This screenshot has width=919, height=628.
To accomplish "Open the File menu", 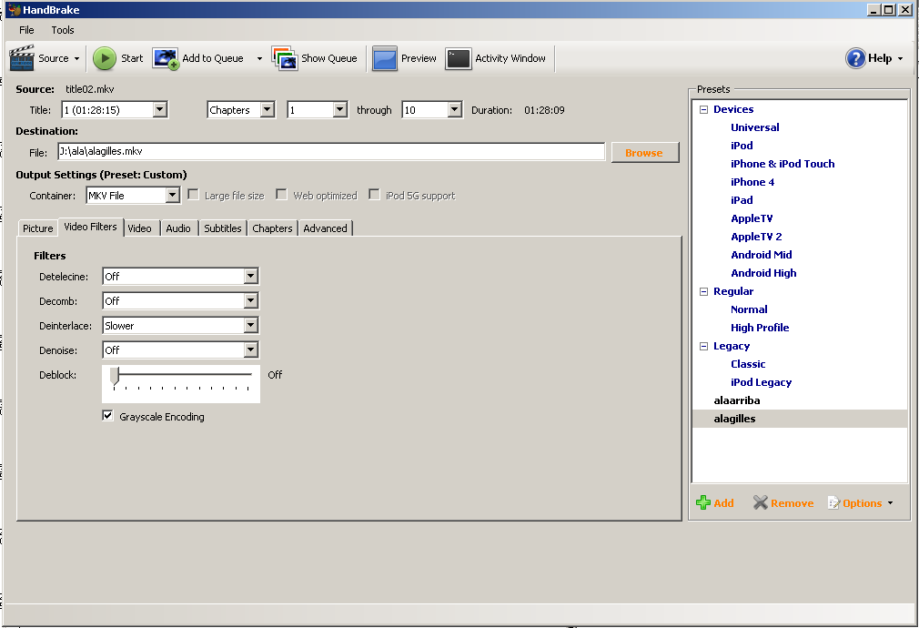I will click(27, 30).
